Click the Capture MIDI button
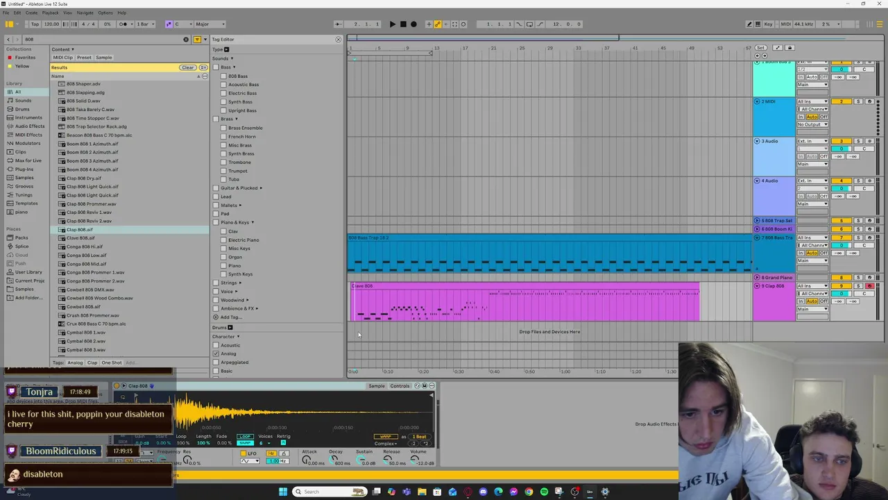 click(x=454, y=24)
